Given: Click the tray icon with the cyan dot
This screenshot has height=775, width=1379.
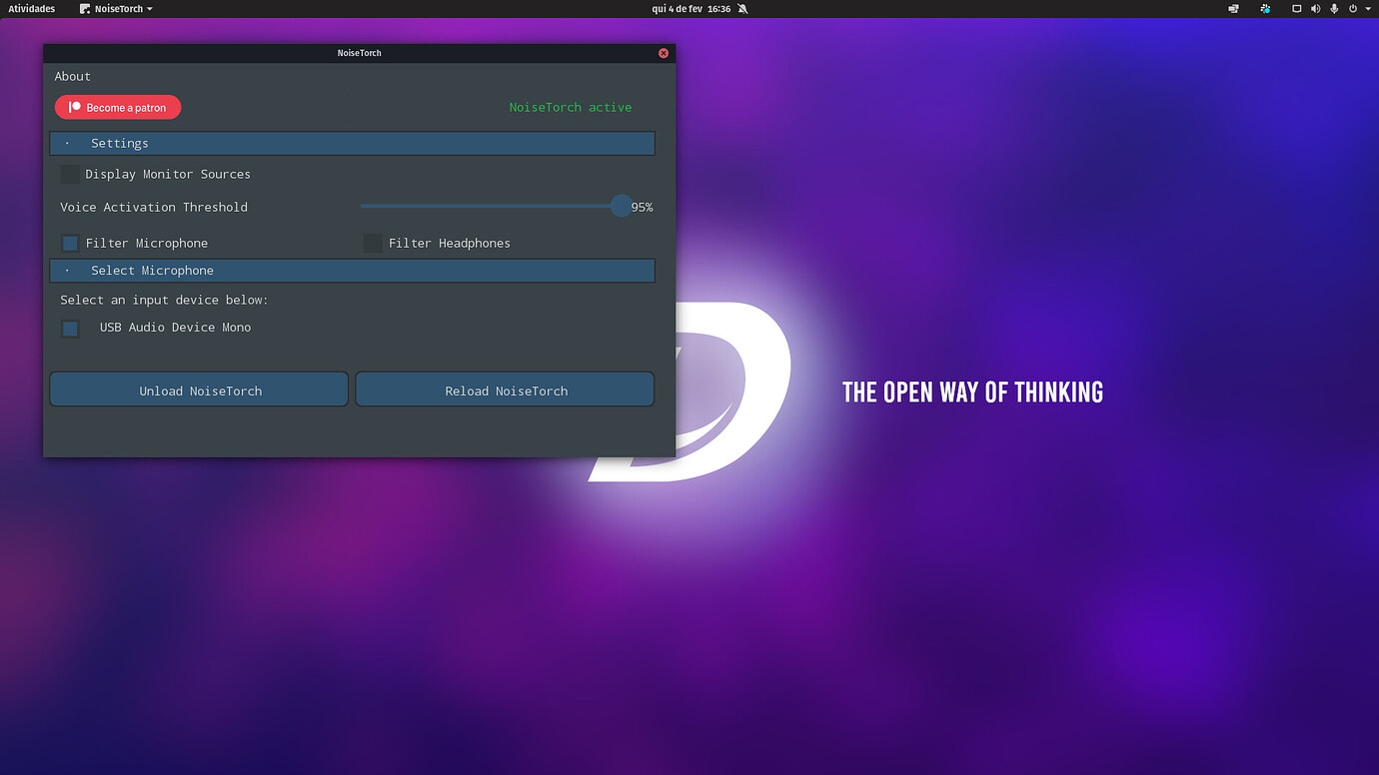Looking at the screenshot, I should click(x=1265, y=9).
